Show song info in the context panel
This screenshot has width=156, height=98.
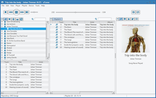tap(121, 19)
